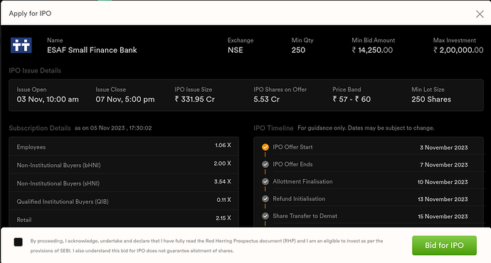491x263 pixels.
Task: Click the Qualified Institutional Buyers (QIB) row
Action: pos(124,200)
